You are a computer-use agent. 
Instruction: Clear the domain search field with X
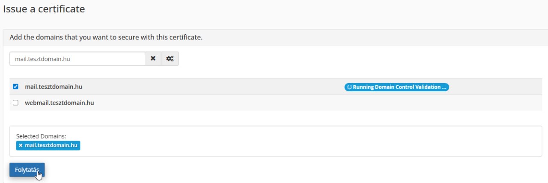pyautogui.click(x=153, y=59)
